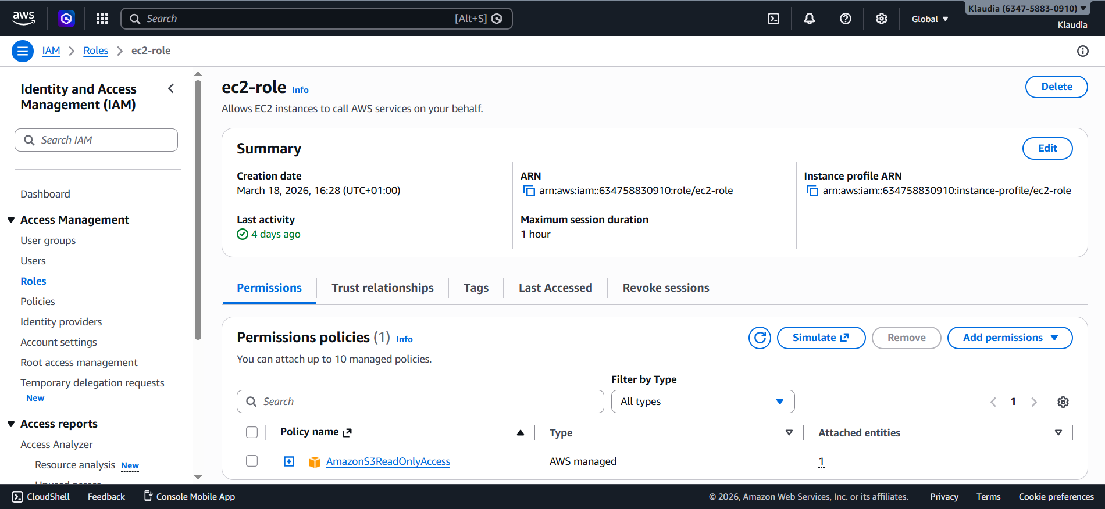Switch to the Tags tab
Screen dimensions: 1105x509
click(476, 288)
